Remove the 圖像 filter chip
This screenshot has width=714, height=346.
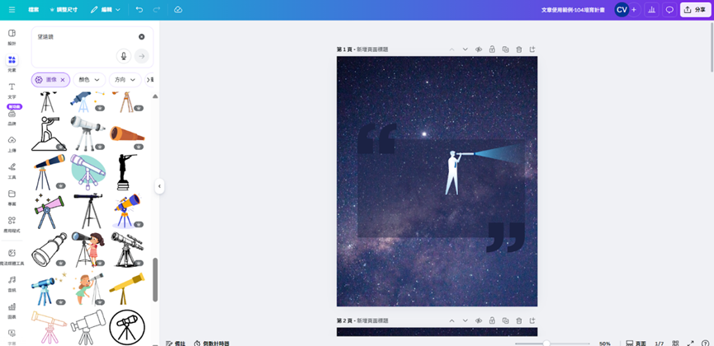pos(63,80)
